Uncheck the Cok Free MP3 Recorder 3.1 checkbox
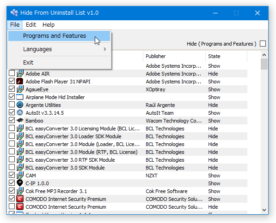276x223 pixels. 12,191
